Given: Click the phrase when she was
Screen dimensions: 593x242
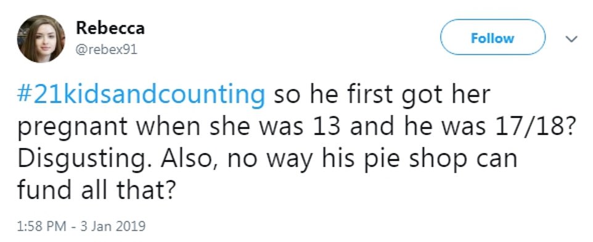Looking at the screenshot, I should [x=219, y=127].
